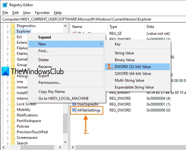
Task: Select the Explorer key folder icon
Action: [13, 31]
